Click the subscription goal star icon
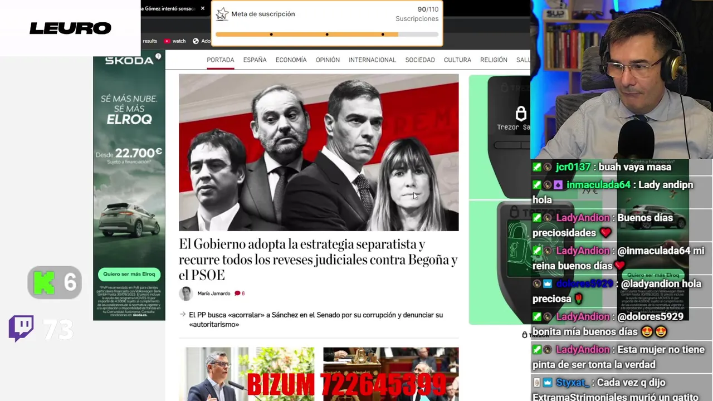Screen dimensions: 713x401 coord(222,14)
